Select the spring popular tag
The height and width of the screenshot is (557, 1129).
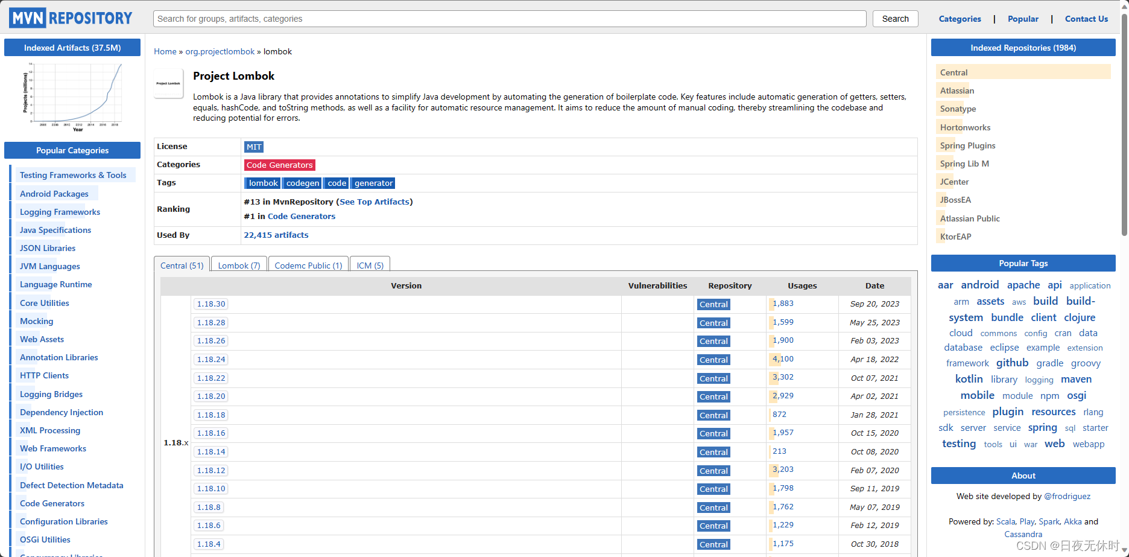[x=1042, y=427]
